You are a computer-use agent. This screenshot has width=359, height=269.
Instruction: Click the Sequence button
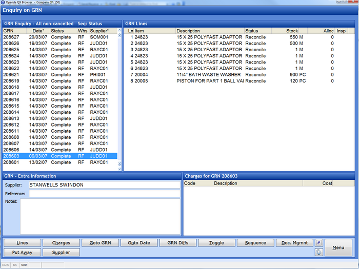[255, 243]
